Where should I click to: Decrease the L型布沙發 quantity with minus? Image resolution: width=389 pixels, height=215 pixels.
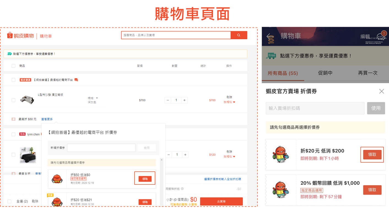[x=168, y=100]
